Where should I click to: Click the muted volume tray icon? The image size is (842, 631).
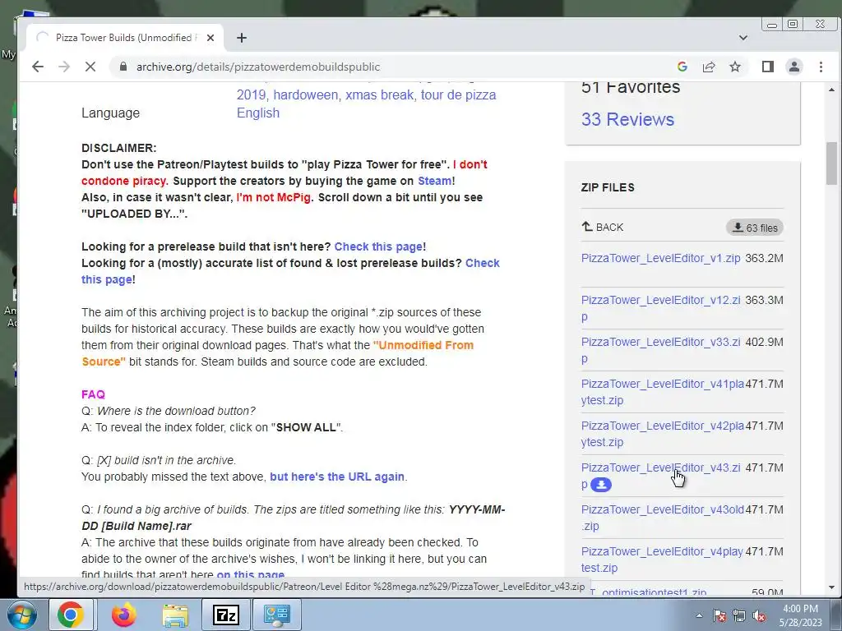pos(759,615)
